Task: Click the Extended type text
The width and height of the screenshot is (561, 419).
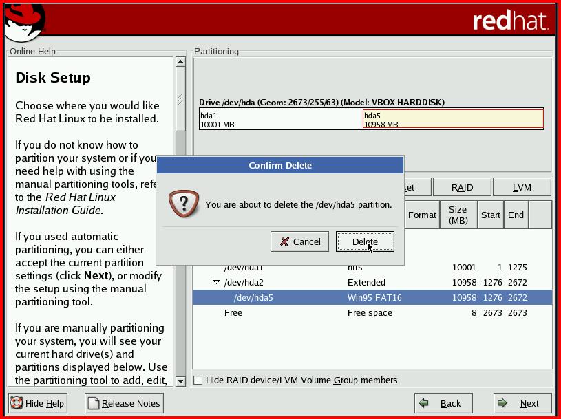Action: point(366,283)
